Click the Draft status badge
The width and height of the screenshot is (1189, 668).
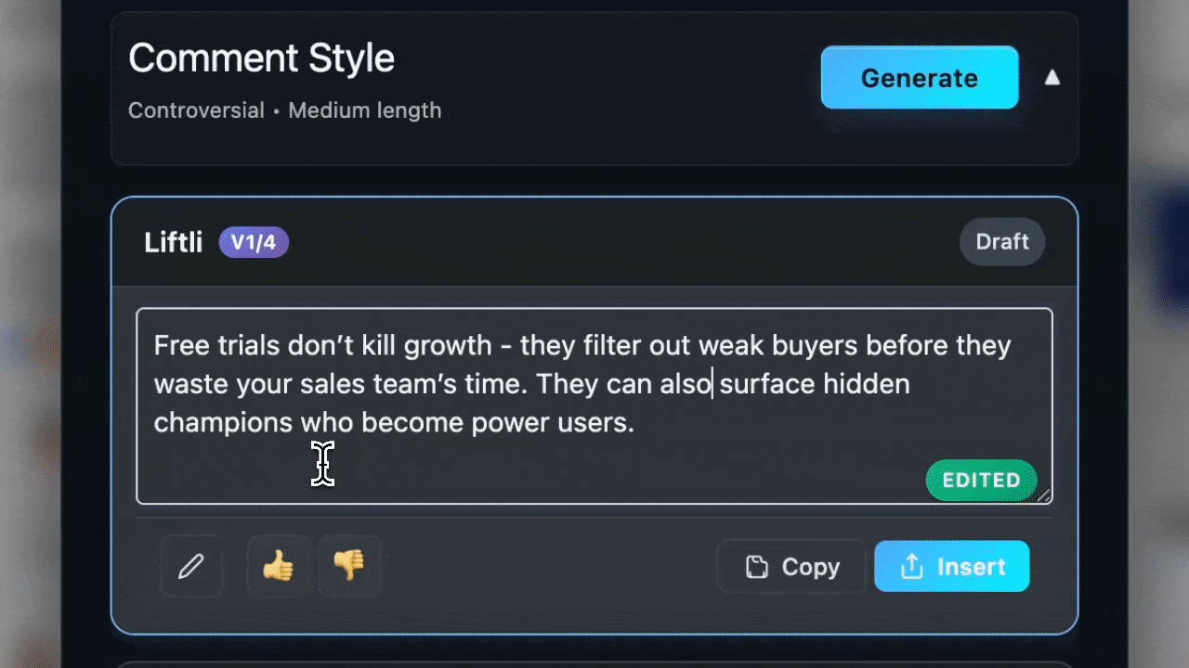point(1002,241)
